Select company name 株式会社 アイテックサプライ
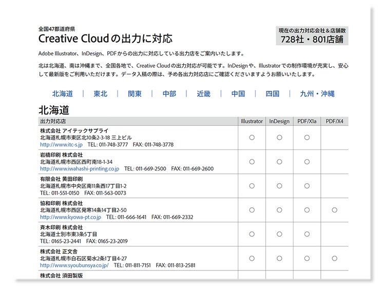 tap(74, 130)
